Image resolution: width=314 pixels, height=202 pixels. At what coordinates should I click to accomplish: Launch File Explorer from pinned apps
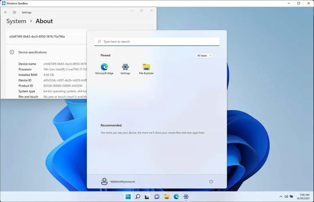[146, 69]
